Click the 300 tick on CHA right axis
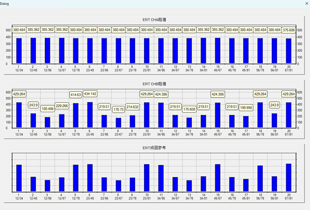 click(300, 44)
